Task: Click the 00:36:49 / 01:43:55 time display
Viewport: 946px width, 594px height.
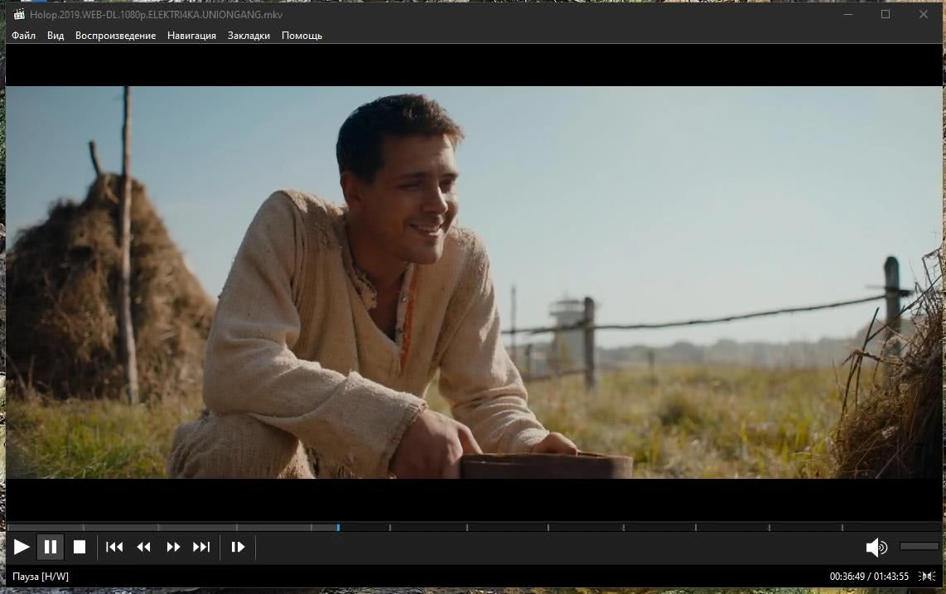Action: tap(869, 577)
